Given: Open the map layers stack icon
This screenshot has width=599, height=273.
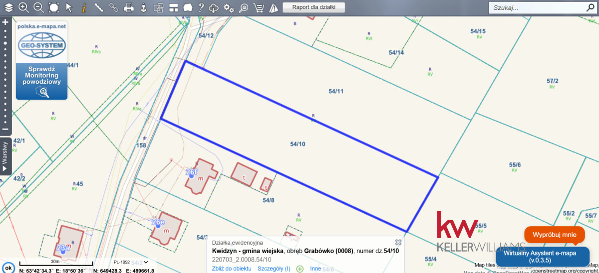Looking at the screenshot, I should (x=8, y=7).
